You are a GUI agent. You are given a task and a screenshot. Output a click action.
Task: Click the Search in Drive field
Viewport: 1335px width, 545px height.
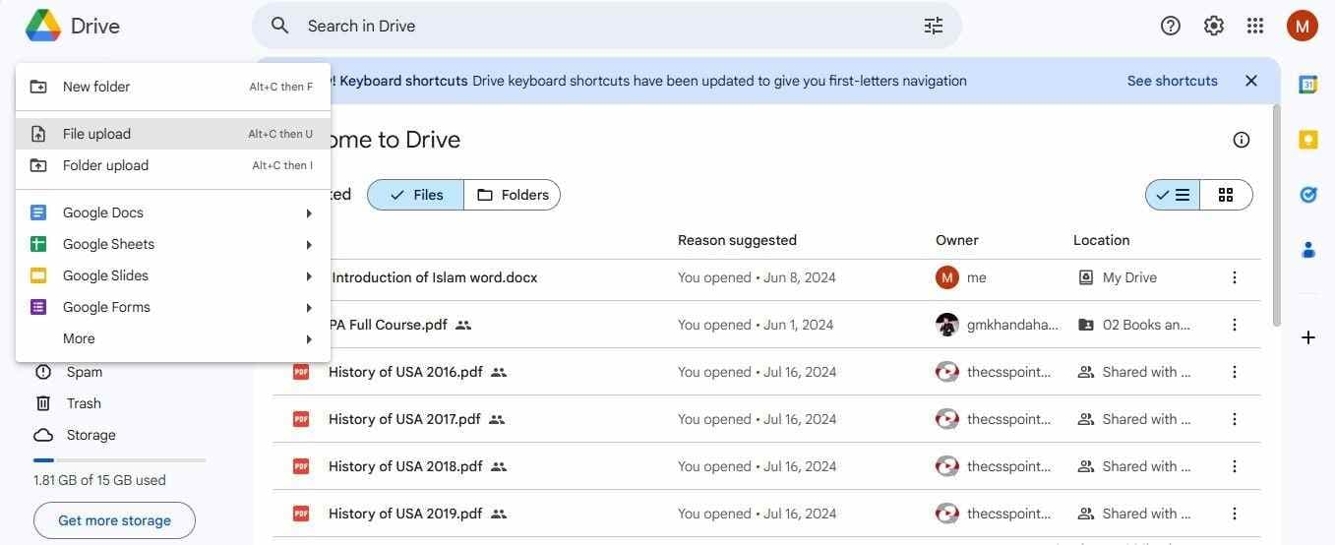(x=607, y=26)
